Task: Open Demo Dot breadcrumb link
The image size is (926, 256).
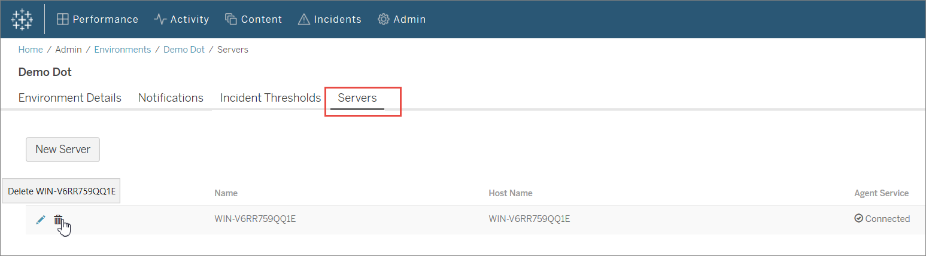Action: tap(184, 50)
